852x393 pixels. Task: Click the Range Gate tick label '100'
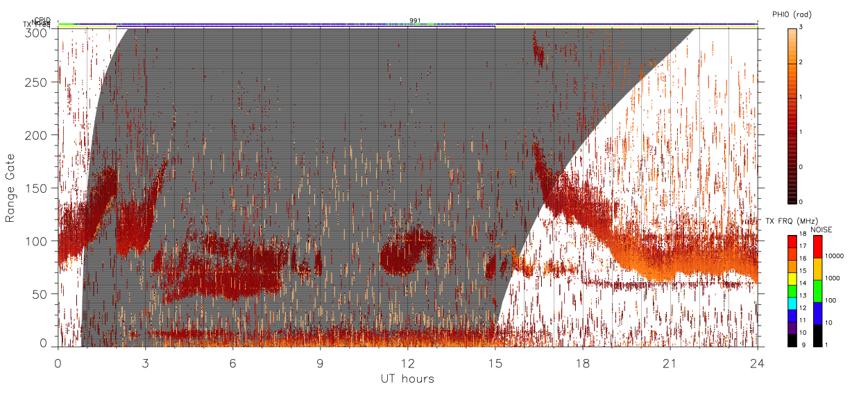tap(37, 241)
